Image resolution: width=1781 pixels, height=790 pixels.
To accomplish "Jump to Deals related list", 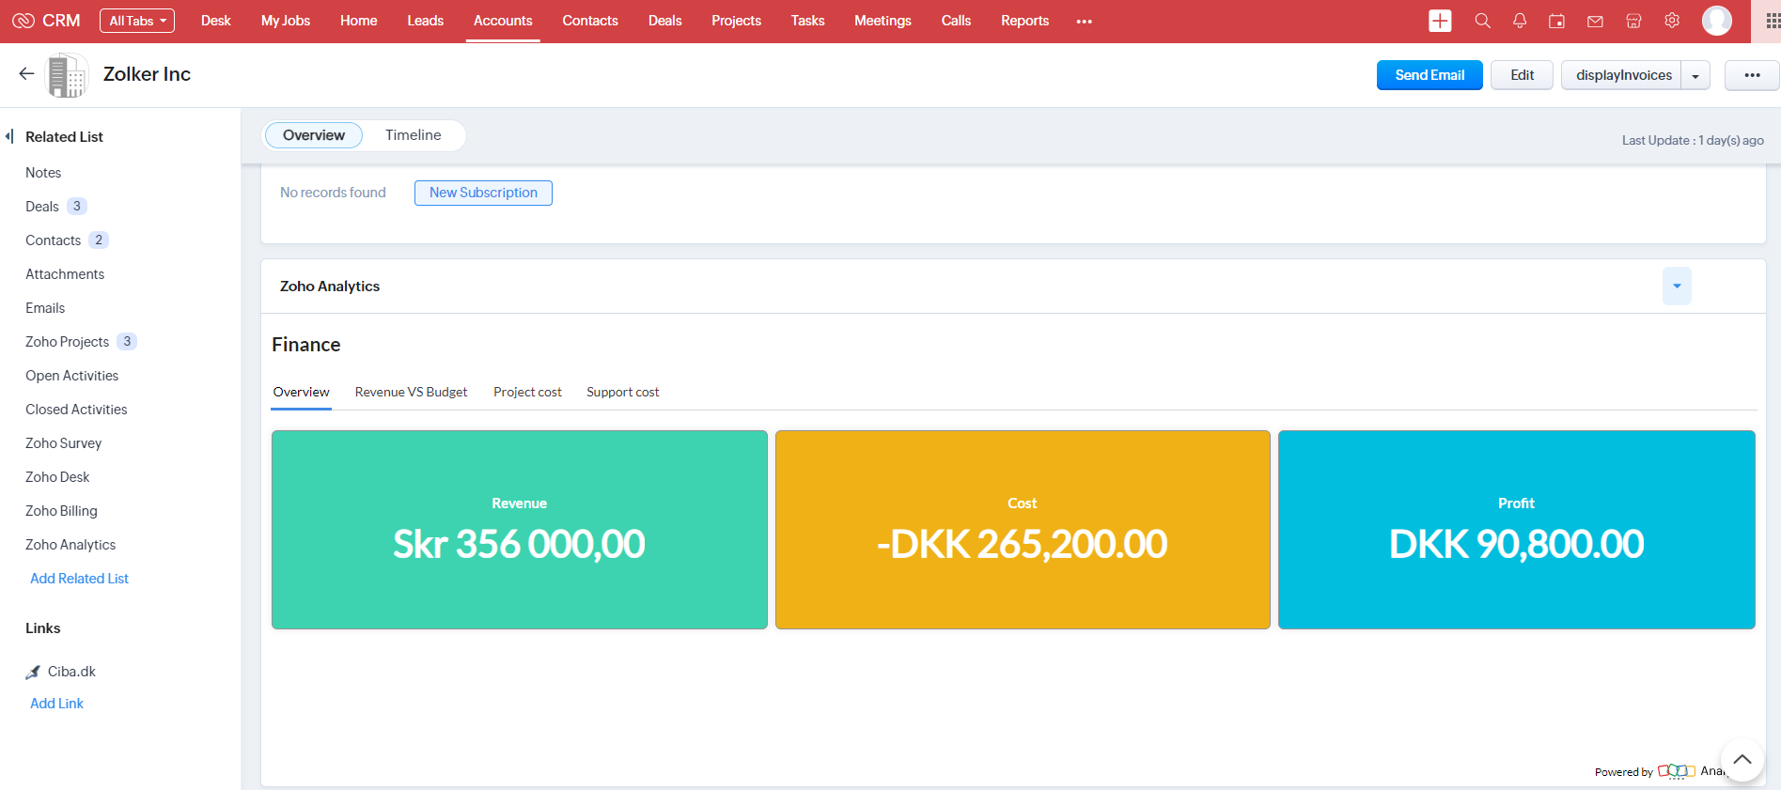I will pyautogui.click(x=42, y=207).
